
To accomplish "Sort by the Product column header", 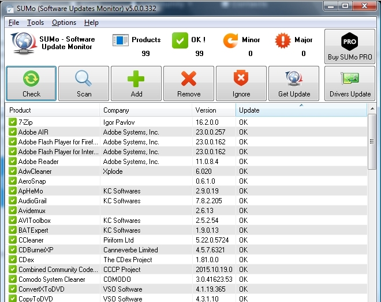I will (x=53, y=110).
